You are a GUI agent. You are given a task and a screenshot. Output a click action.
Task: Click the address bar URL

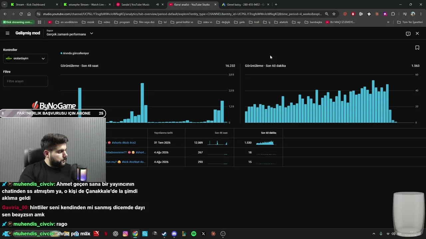(x=182, y=14)
